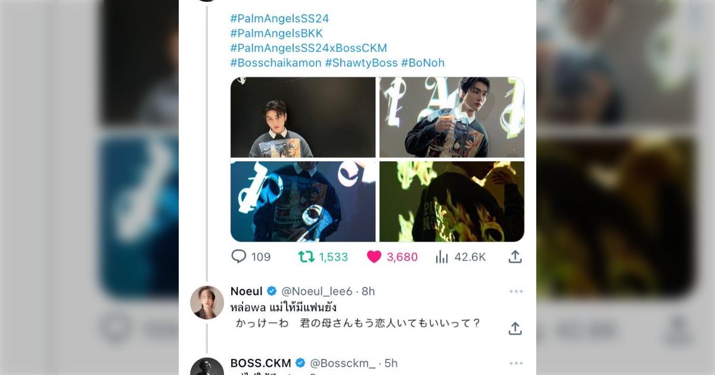The height and width of the screenshot is (375, 715).
Task: Click share icon beside tweet stats
Action: pos(515,257)
